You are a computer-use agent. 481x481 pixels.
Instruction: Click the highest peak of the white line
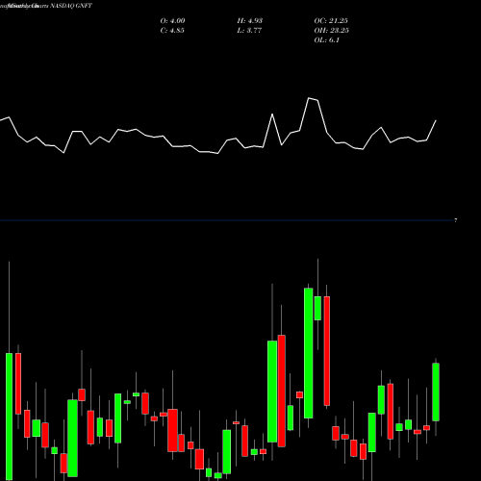click(309, 98)
